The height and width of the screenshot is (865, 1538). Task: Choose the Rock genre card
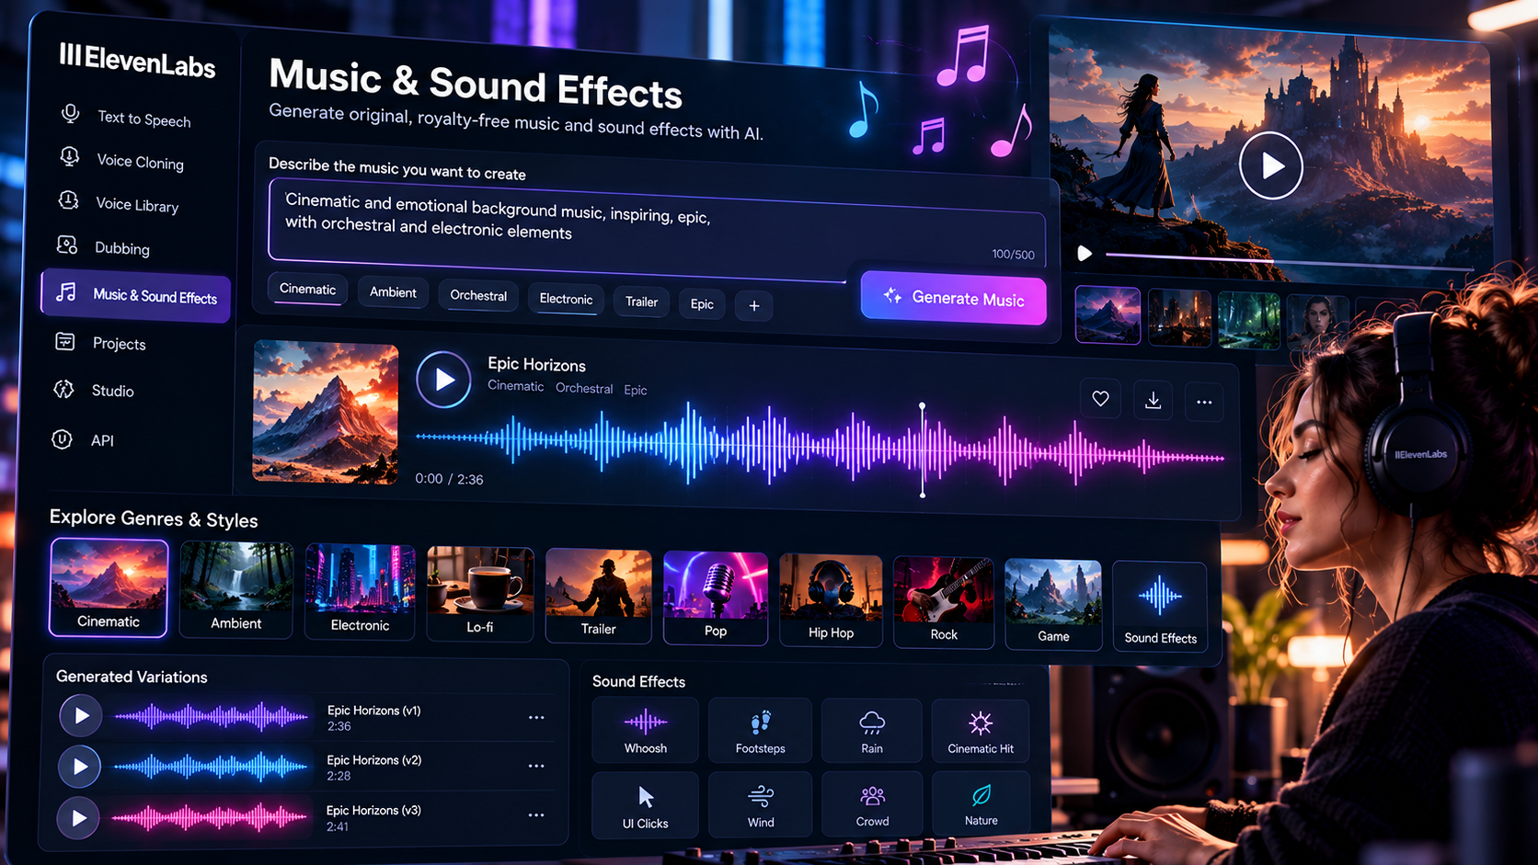944,603
